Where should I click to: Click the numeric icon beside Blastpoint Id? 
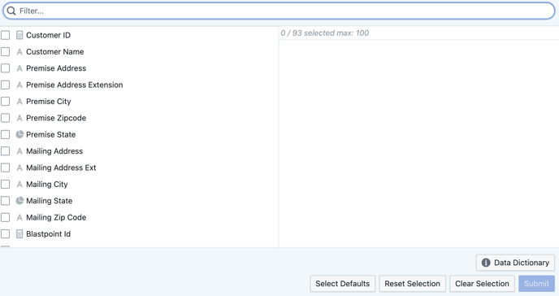19,234
